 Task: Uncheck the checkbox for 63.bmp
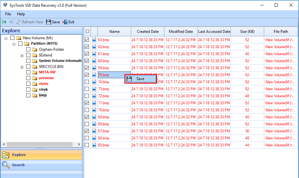pos(87,40)
